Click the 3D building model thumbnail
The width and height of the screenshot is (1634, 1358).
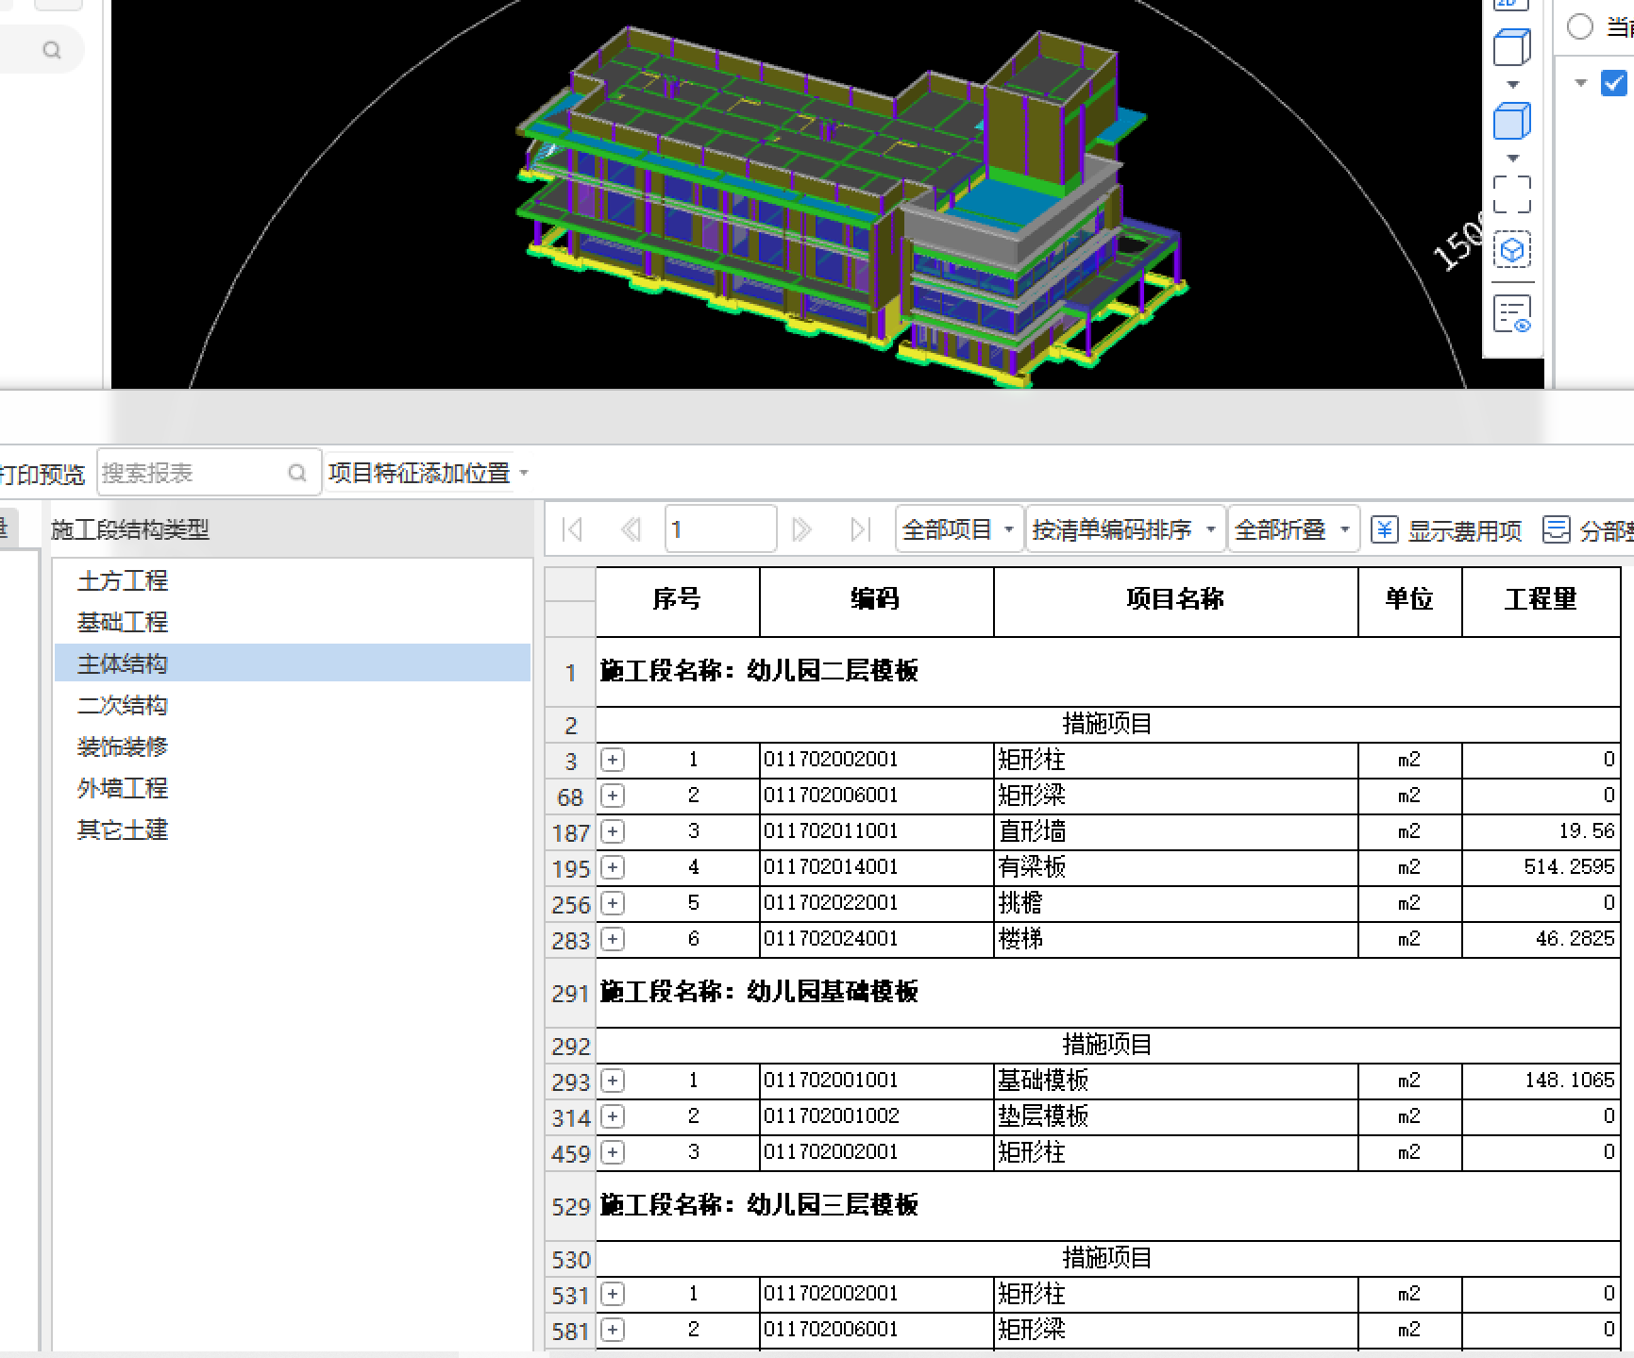[x=852, y=208]
